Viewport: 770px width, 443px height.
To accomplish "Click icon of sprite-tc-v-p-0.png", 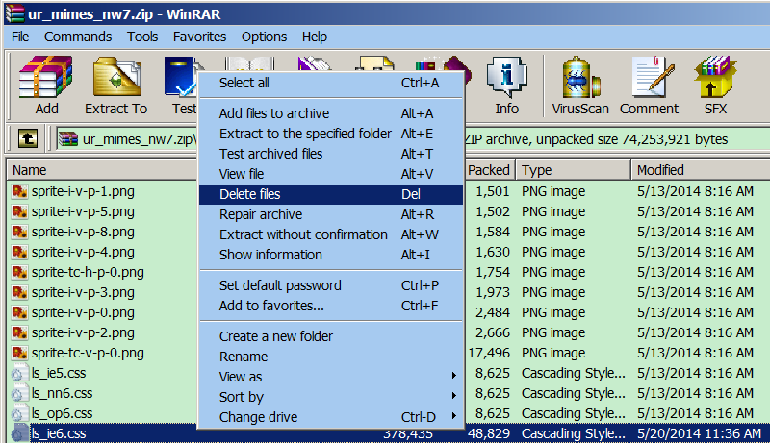I will pyautogui.click(x=19, y=353).
